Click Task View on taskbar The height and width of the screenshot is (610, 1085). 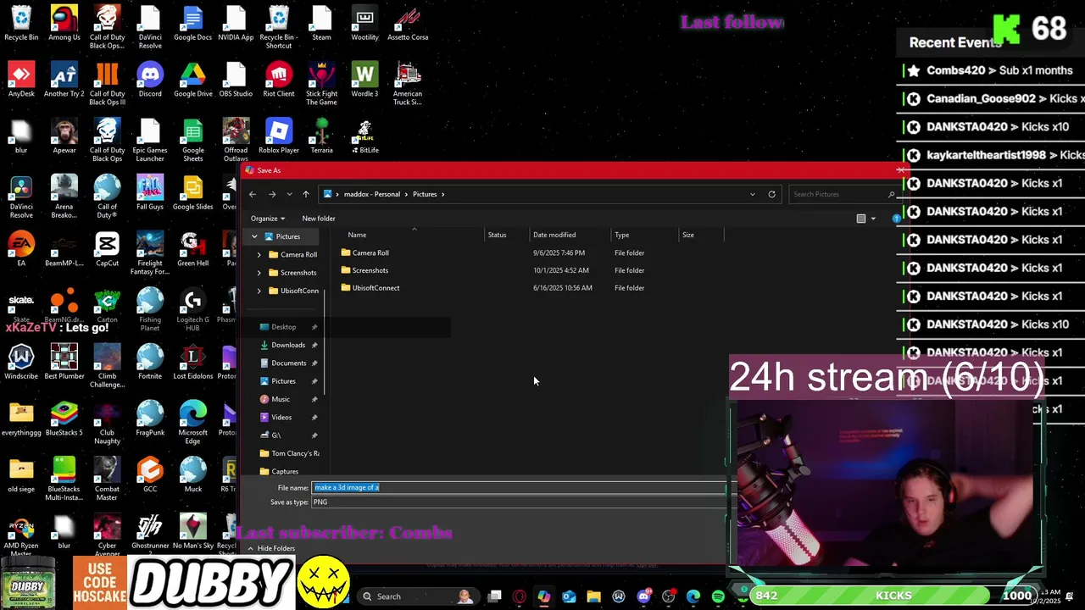pos(494,596)
